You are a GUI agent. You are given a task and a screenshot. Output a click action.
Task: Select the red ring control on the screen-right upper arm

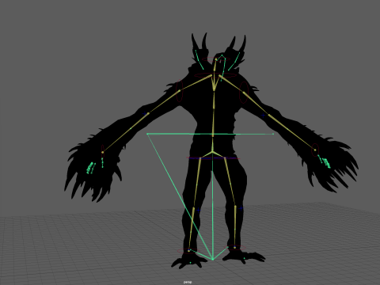(244, 93)
